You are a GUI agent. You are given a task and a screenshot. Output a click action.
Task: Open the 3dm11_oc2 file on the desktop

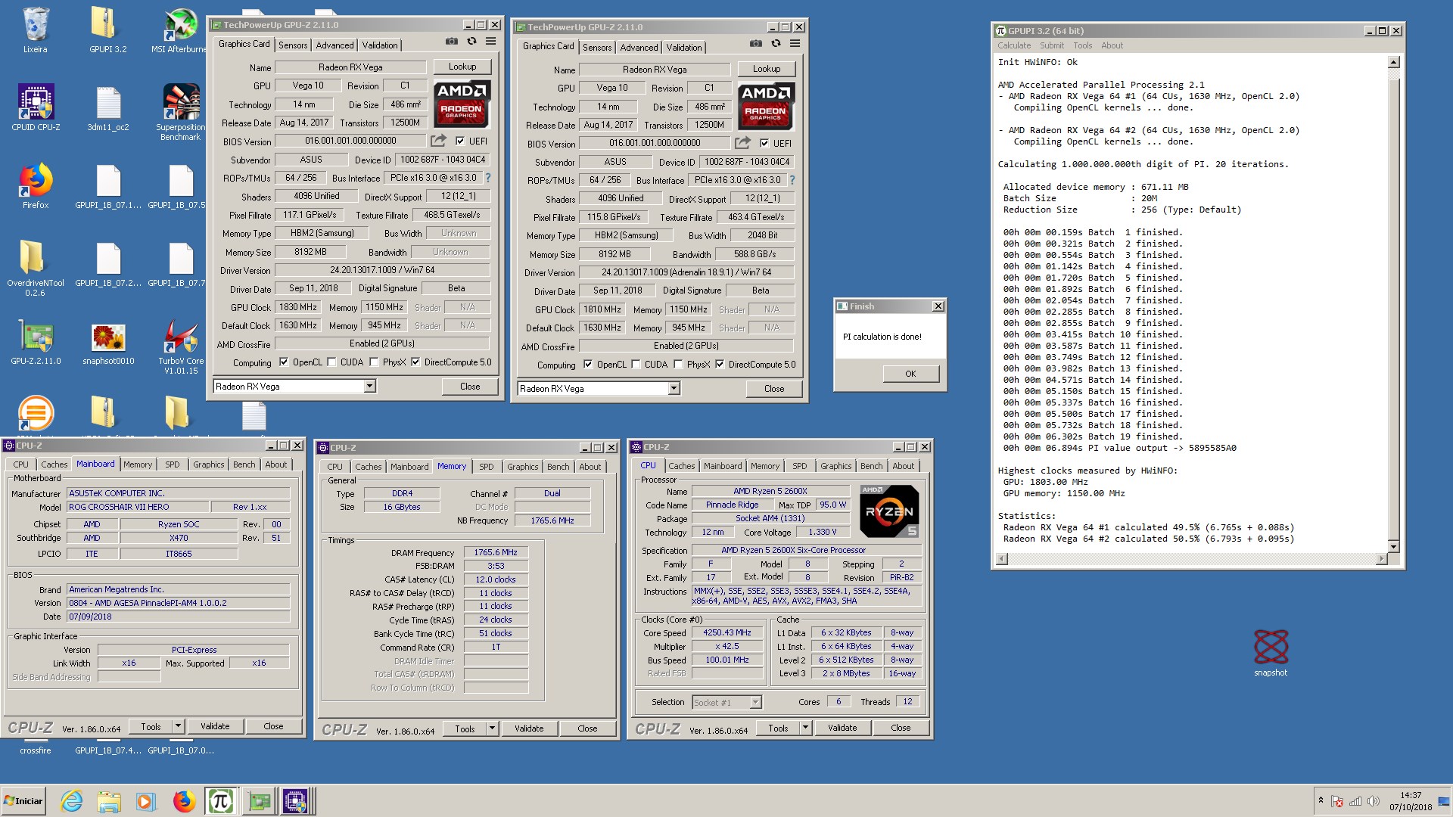pos(107,107)
